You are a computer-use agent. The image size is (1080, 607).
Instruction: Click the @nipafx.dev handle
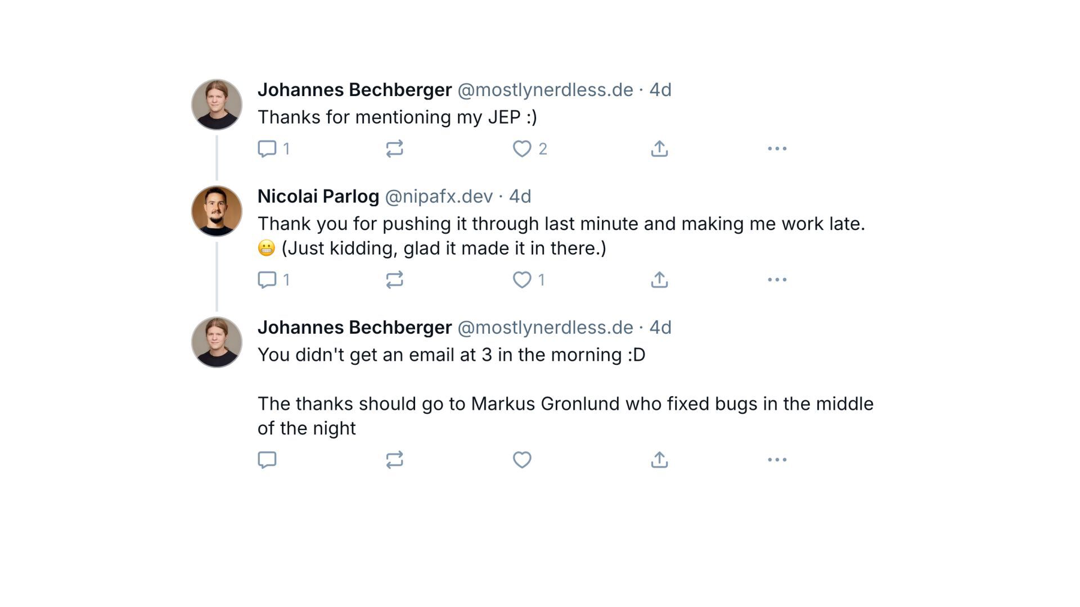439,196
